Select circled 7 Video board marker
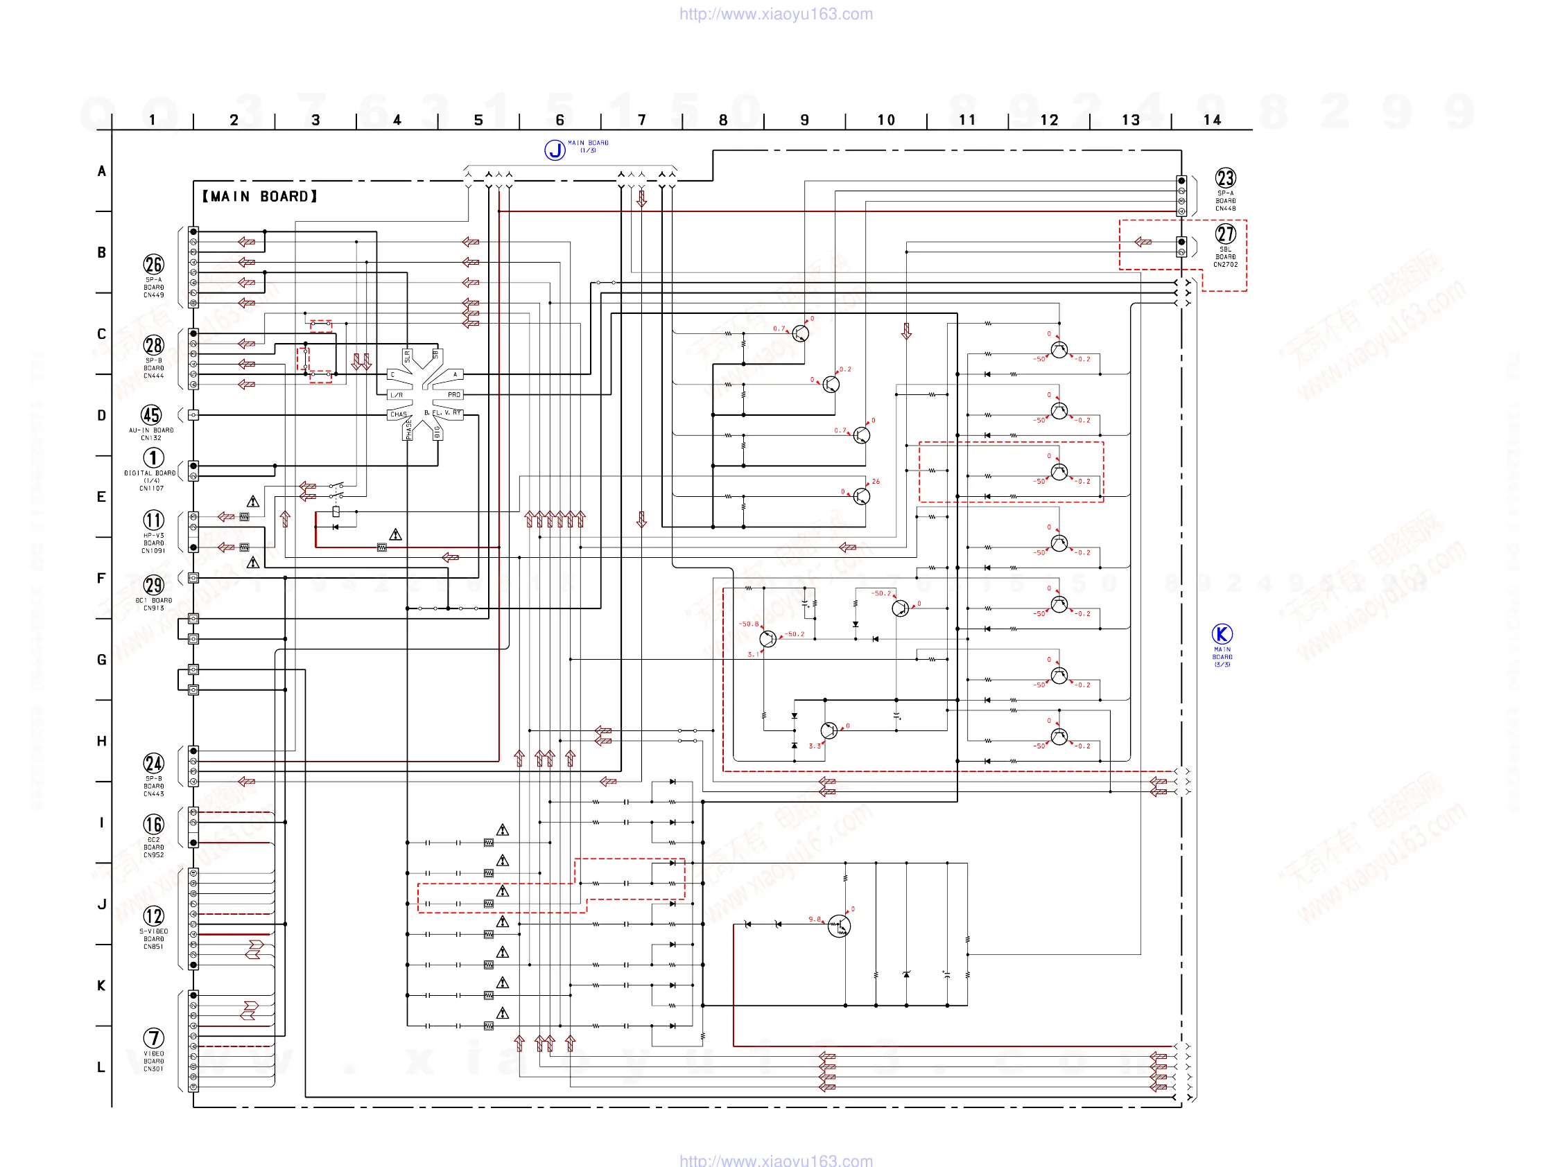The height and width of the screenshot is (1167, 1553). 153,1038
